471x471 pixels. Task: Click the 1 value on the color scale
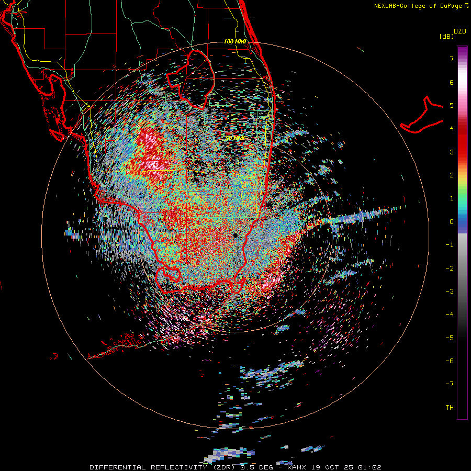pyautogui.click(x=452, y=198)
